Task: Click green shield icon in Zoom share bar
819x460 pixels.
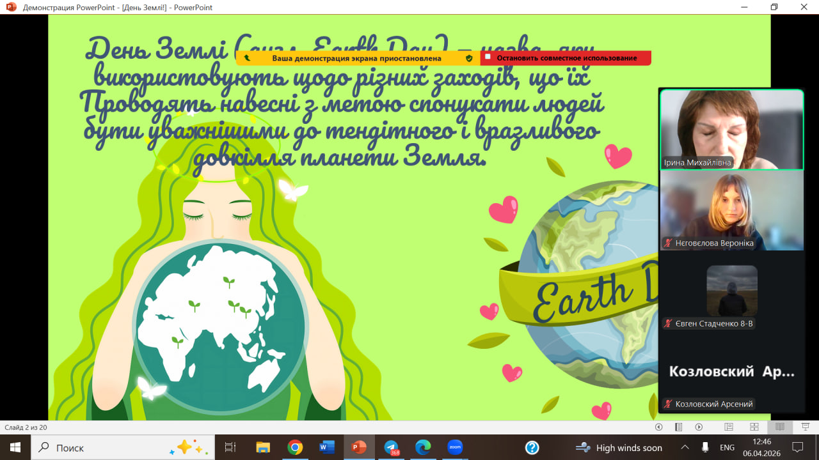Action: point(469,58)
